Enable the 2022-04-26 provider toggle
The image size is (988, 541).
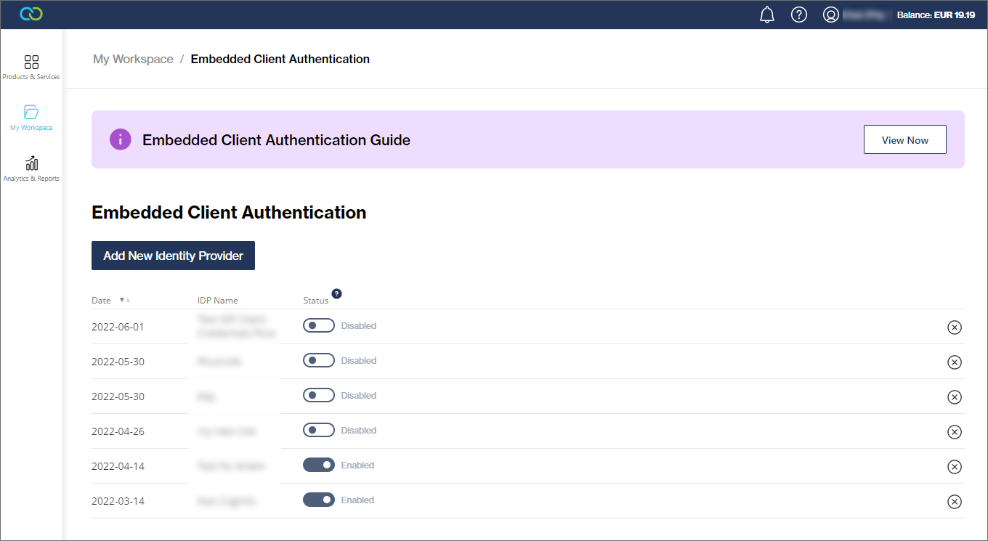pos(319,430)
